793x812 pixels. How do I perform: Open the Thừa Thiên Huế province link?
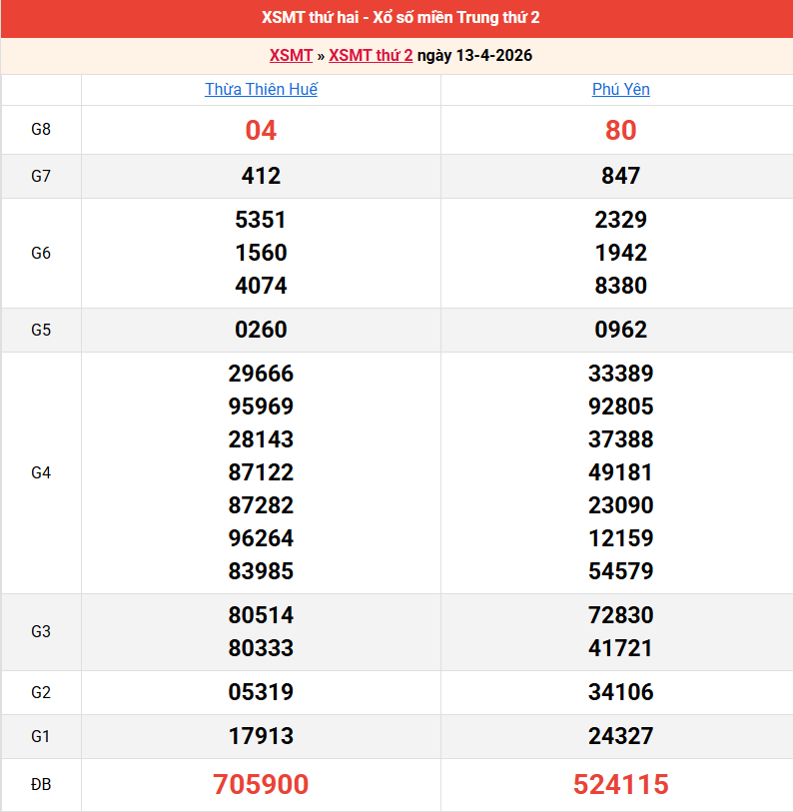click(x=261, y=89)
